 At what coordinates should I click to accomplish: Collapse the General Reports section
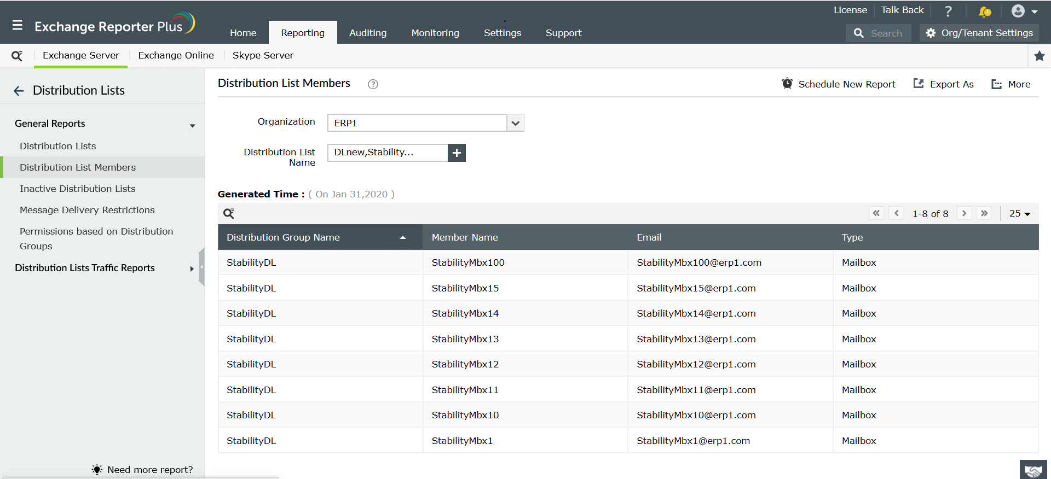point(193,125)
